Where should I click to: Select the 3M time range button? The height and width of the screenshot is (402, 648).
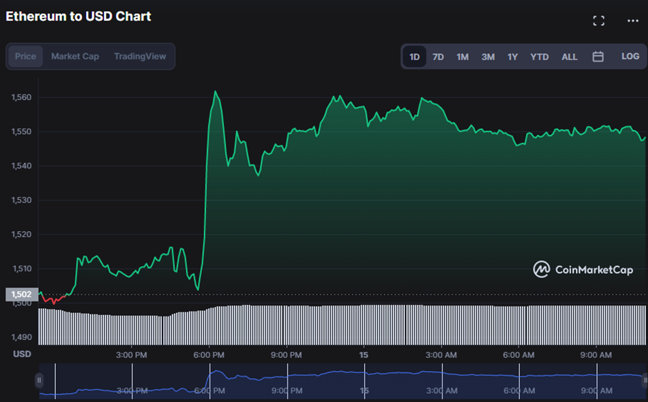[x=487, y=57]
